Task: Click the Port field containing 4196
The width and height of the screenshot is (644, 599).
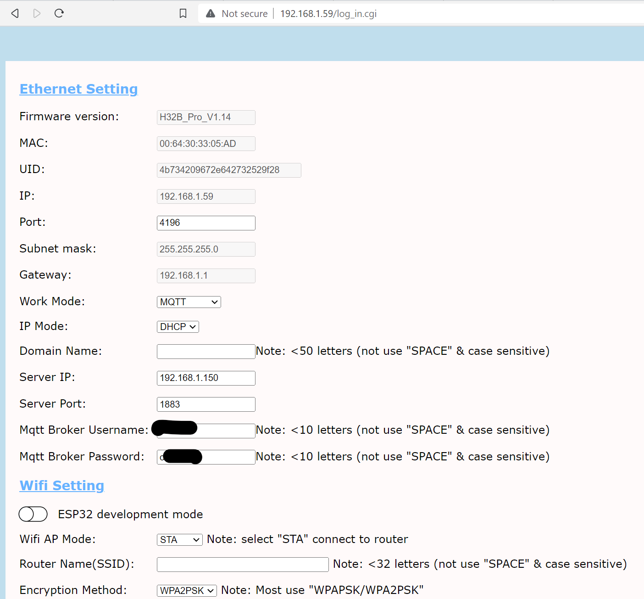Action: coord(206,223)
